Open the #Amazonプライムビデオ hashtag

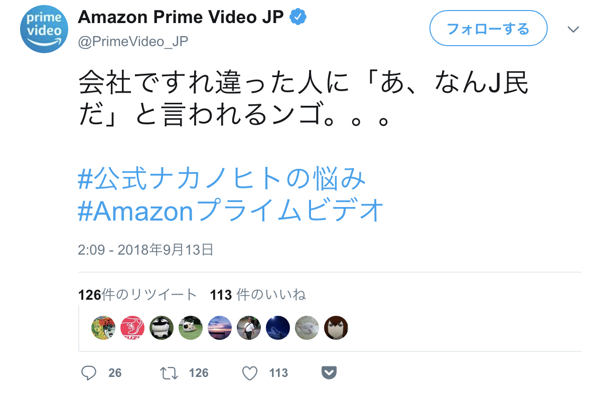coord(232,211)
